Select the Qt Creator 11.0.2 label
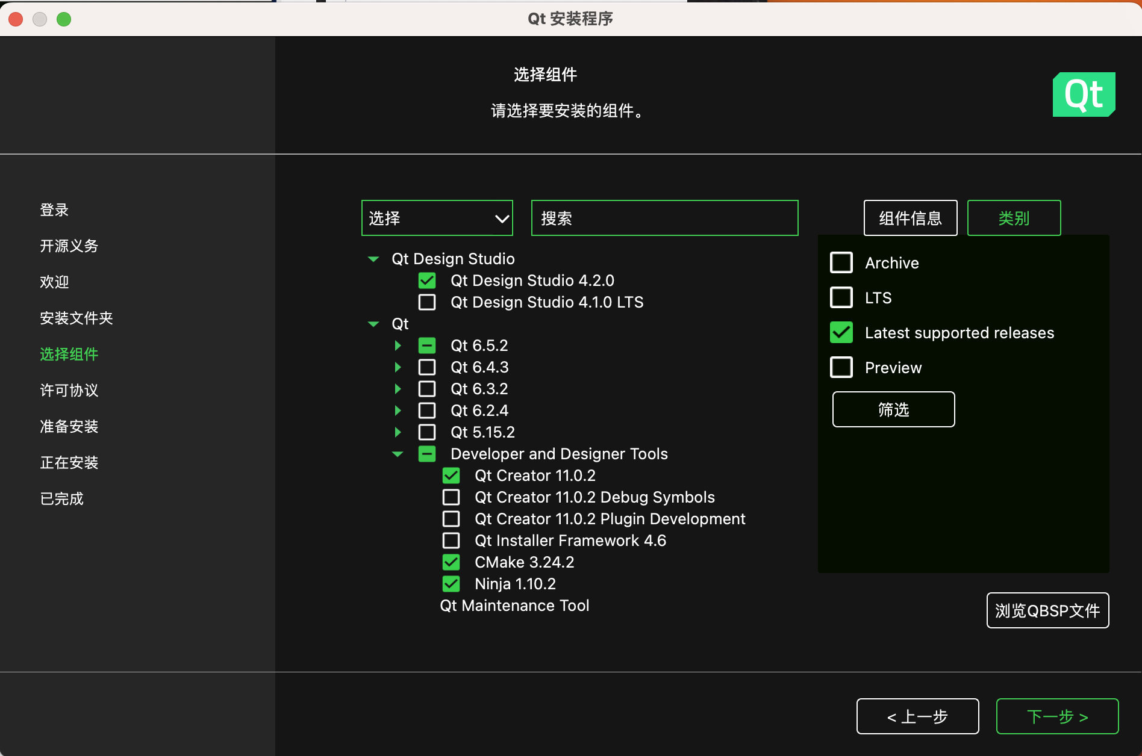The width and height of the screenshot is (1142, 756). click(535, 476)
